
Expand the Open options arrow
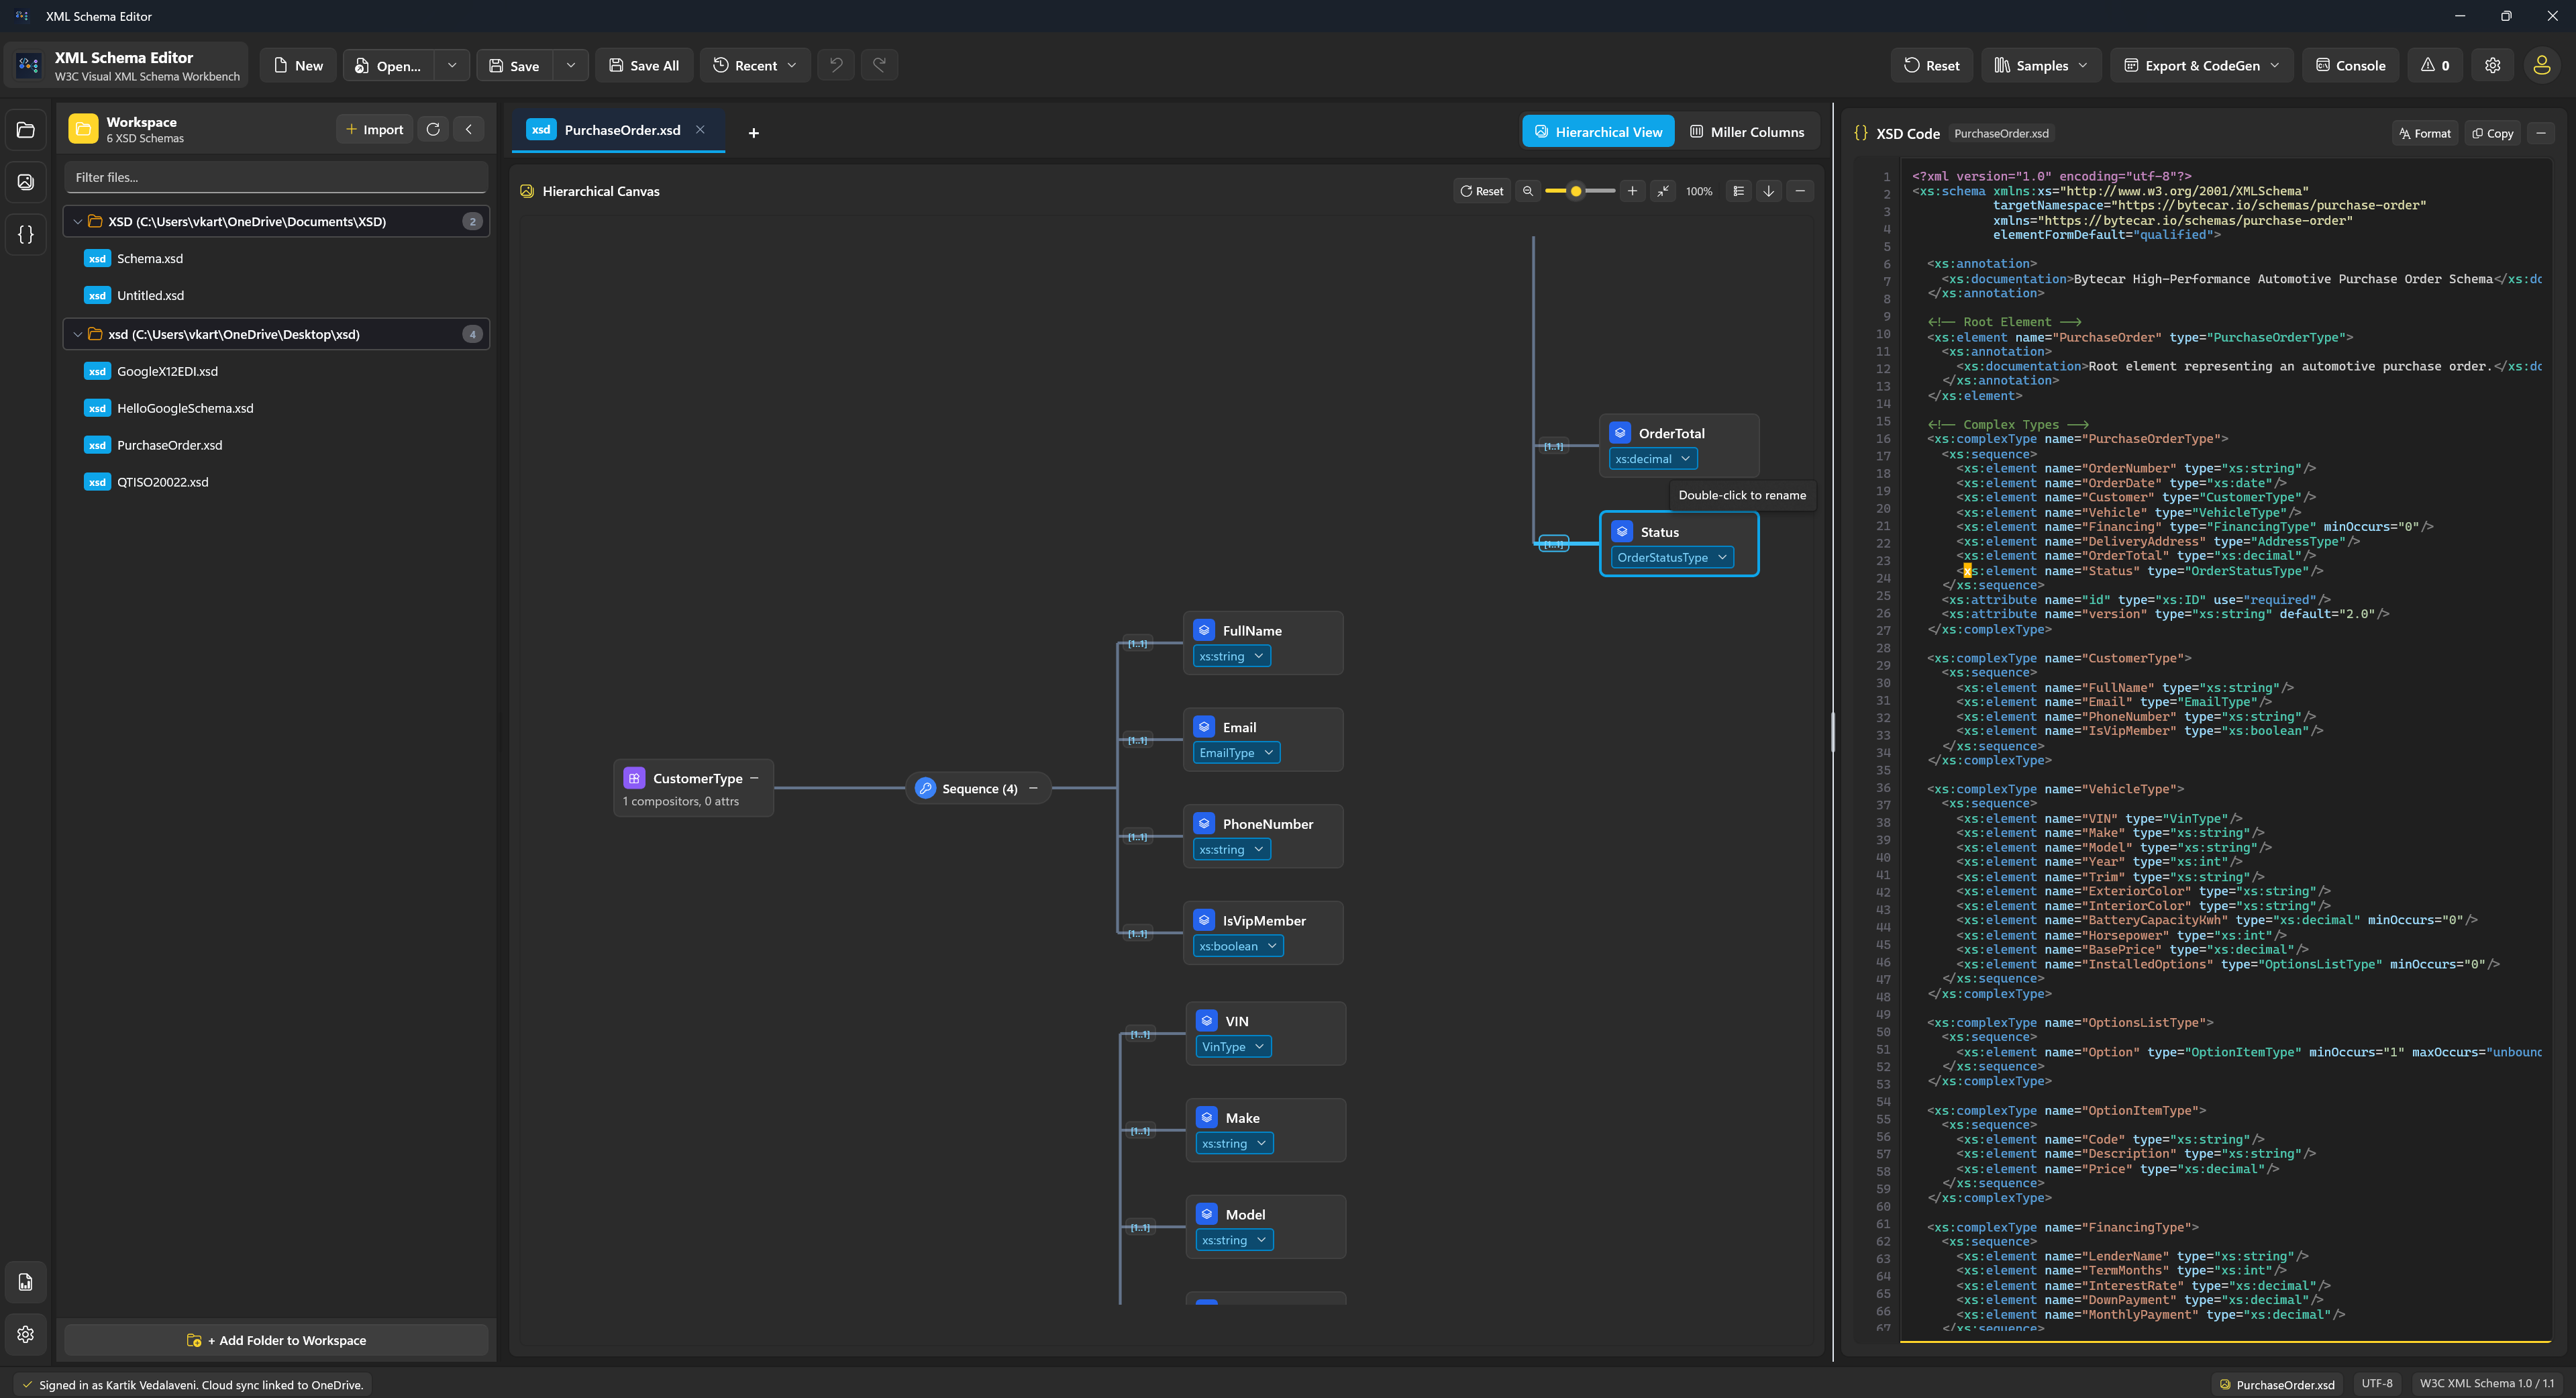(x=452, y=65)
